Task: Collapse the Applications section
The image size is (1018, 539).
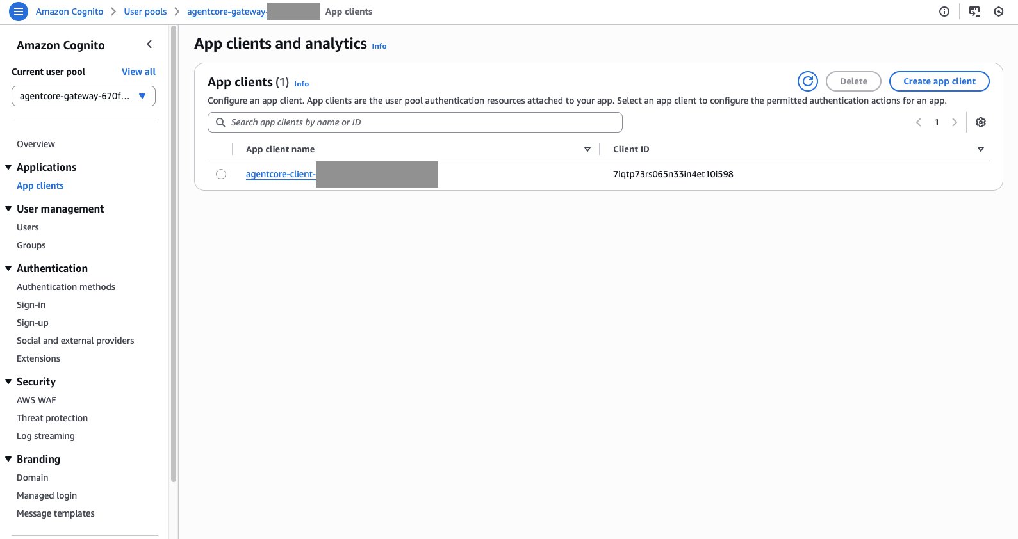Action: [8, 167]
